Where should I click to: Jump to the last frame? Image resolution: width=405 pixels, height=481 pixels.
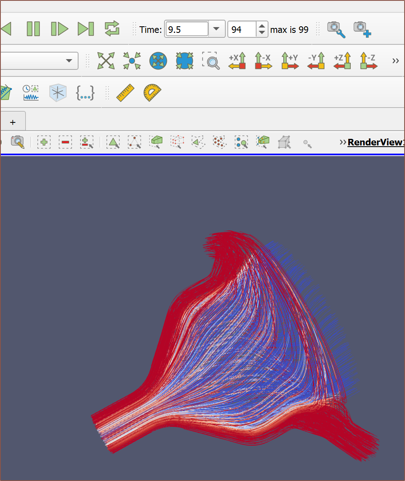click(86, 29)
